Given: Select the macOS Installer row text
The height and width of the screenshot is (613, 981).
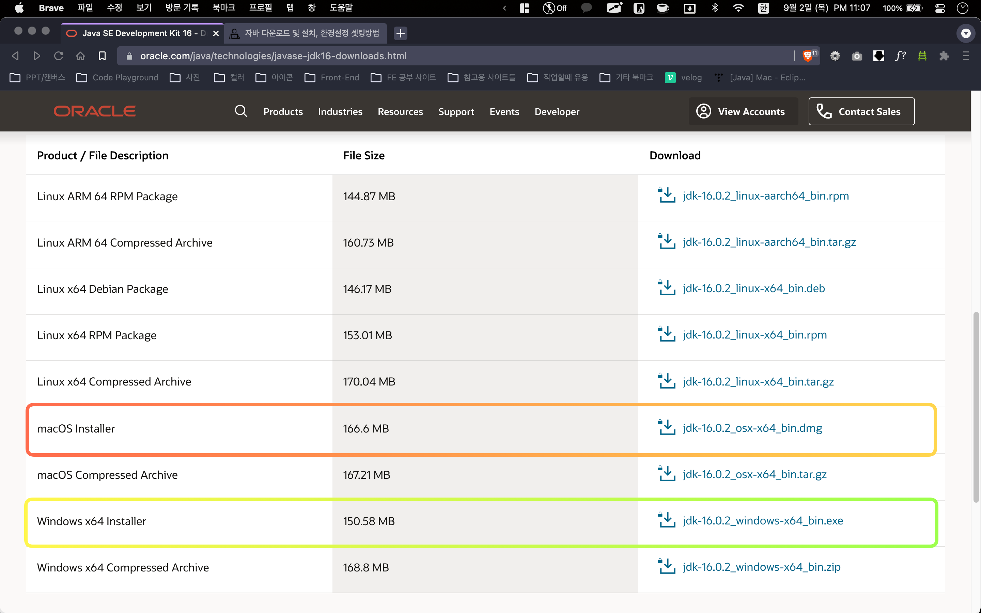Looking at the screenshot, I should [x=76, y=428].
